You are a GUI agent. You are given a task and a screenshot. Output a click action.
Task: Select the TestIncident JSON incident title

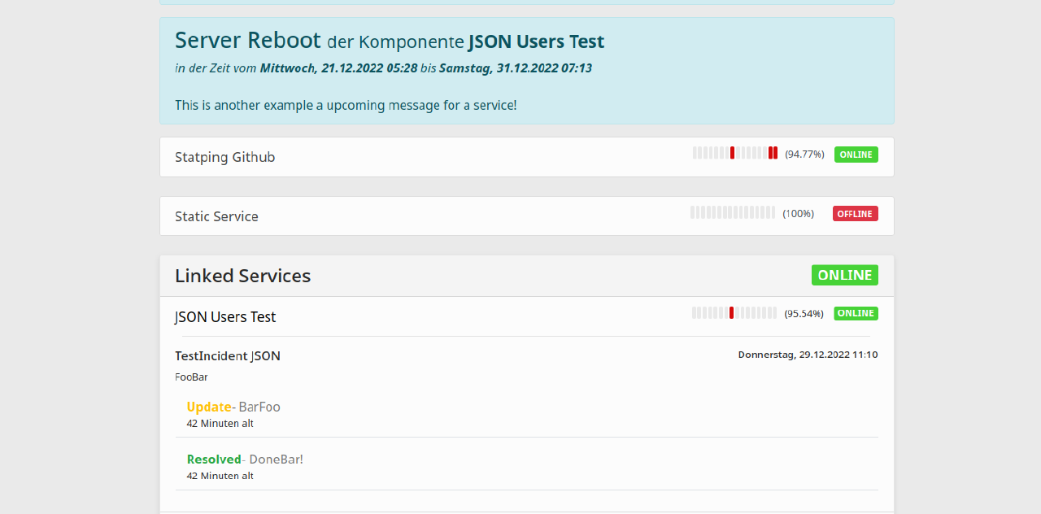pos(228,356)
